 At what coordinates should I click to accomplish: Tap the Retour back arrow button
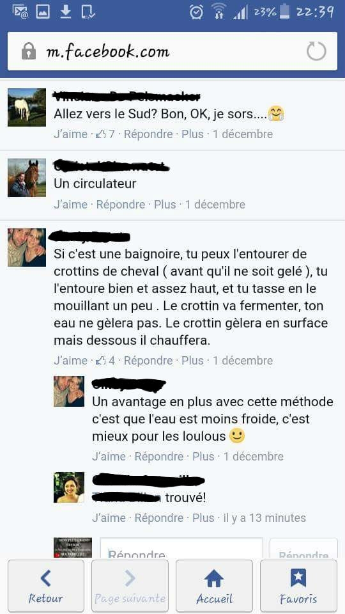pos(46,586)
